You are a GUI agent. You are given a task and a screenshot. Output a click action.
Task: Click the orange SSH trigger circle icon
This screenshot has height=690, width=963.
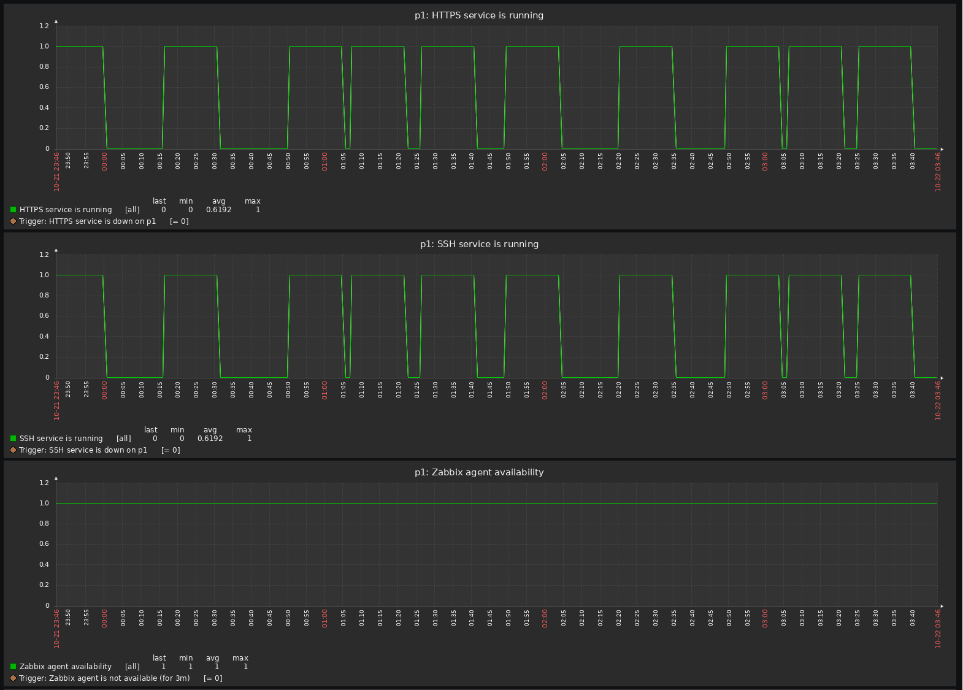[x=13, y=450]
